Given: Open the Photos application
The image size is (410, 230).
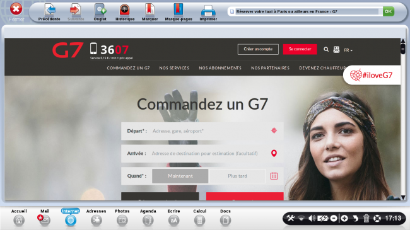Looking at the screenshot, I should pos(122,217).
